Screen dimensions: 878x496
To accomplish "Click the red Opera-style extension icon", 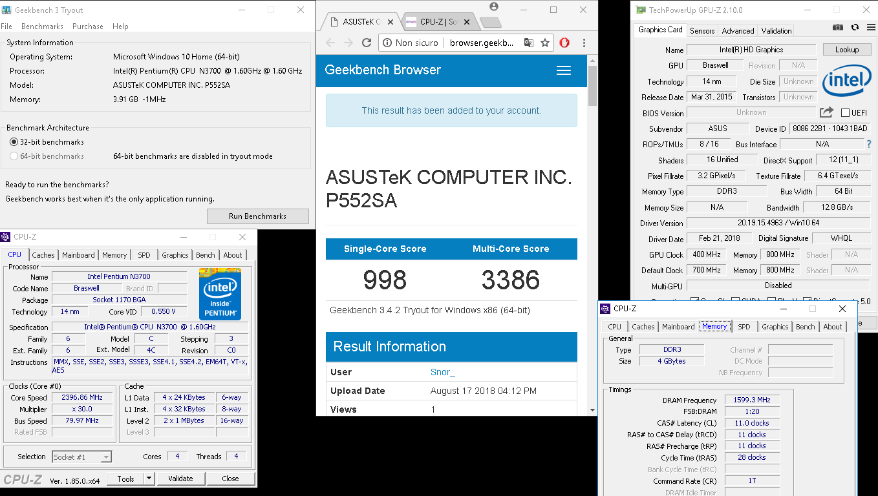I will pos(564,43).
